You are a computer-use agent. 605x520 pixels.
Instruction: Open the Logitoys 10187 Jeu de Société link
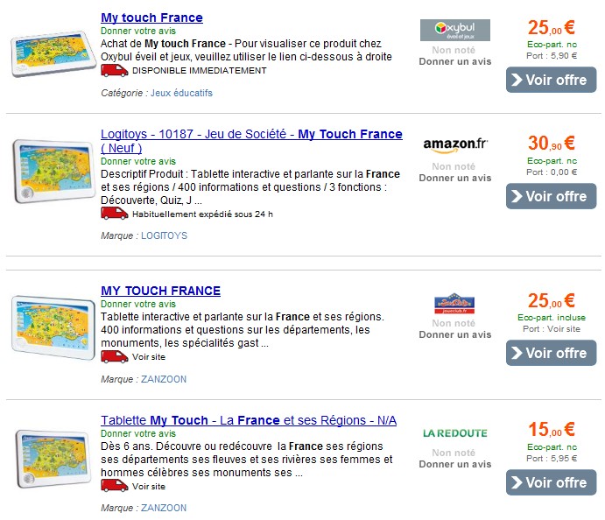point(251,141)
